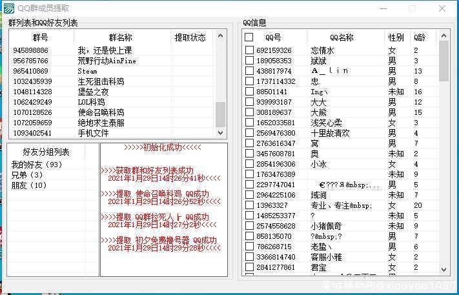Select group 生死狙击科鸡

click(x=101, y=81)
